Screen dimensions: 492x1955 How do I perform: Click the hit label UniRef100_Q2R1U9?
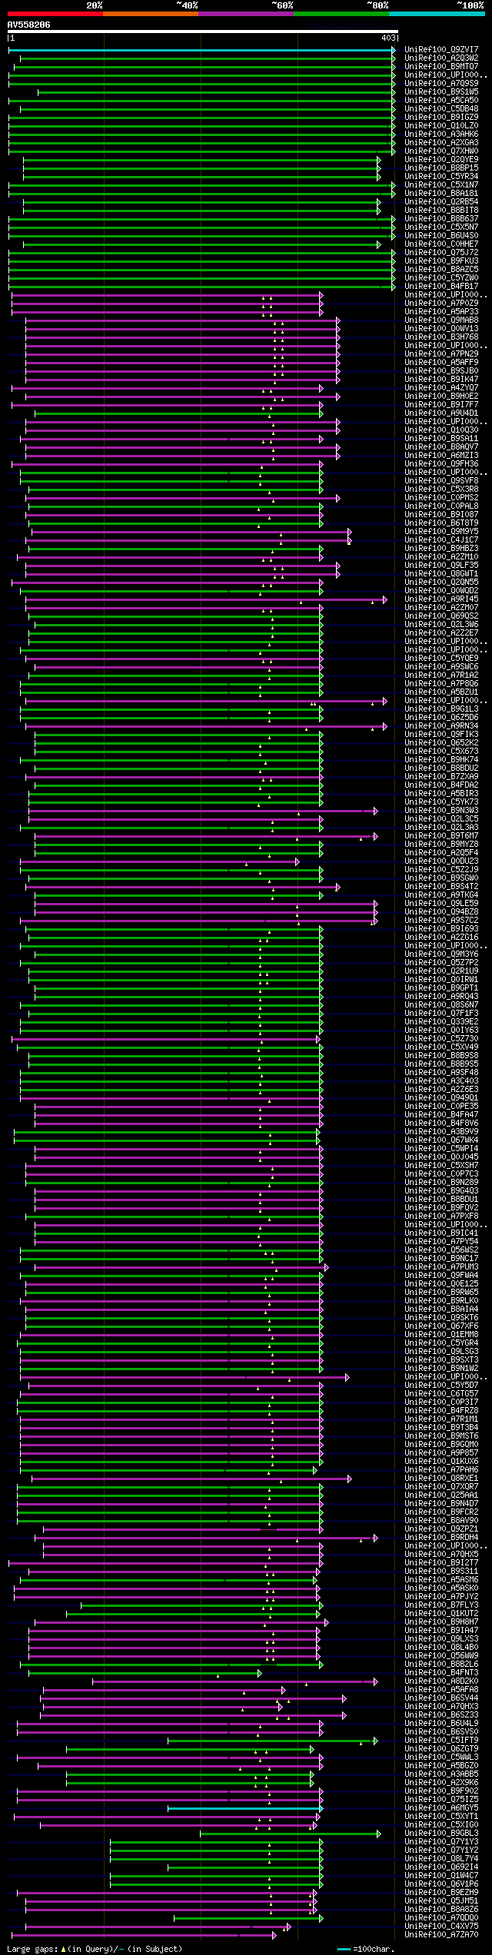(x=441, y=971)
